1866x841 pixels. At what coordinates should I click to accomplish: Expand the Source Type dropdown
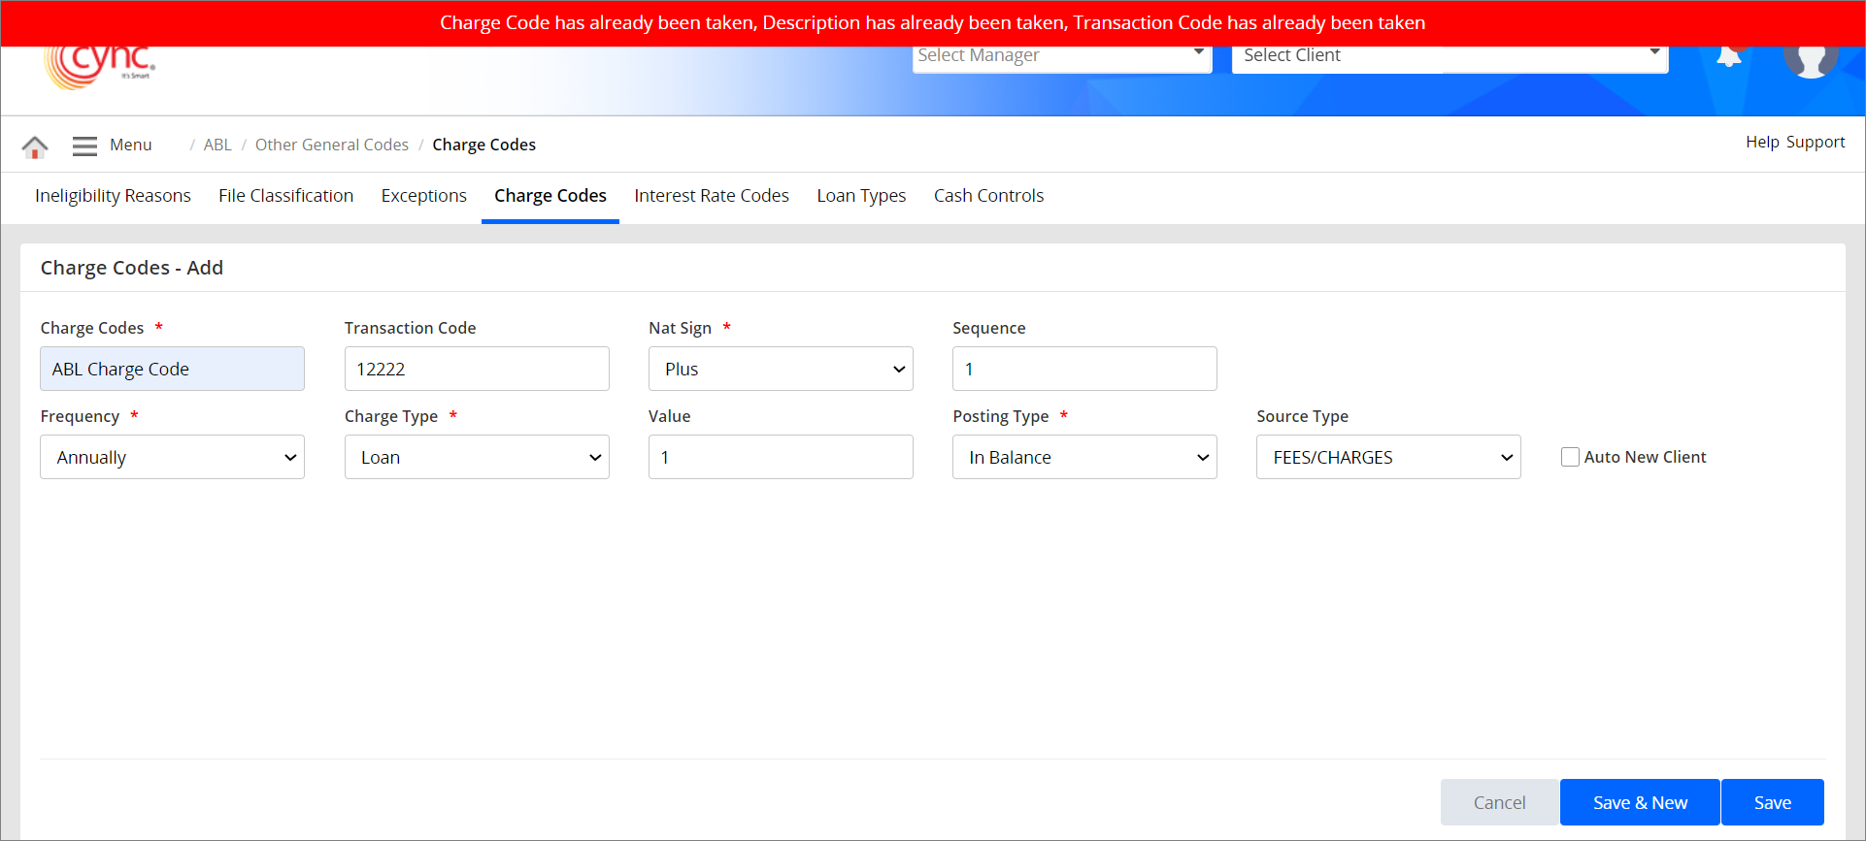coord(1388,457)
